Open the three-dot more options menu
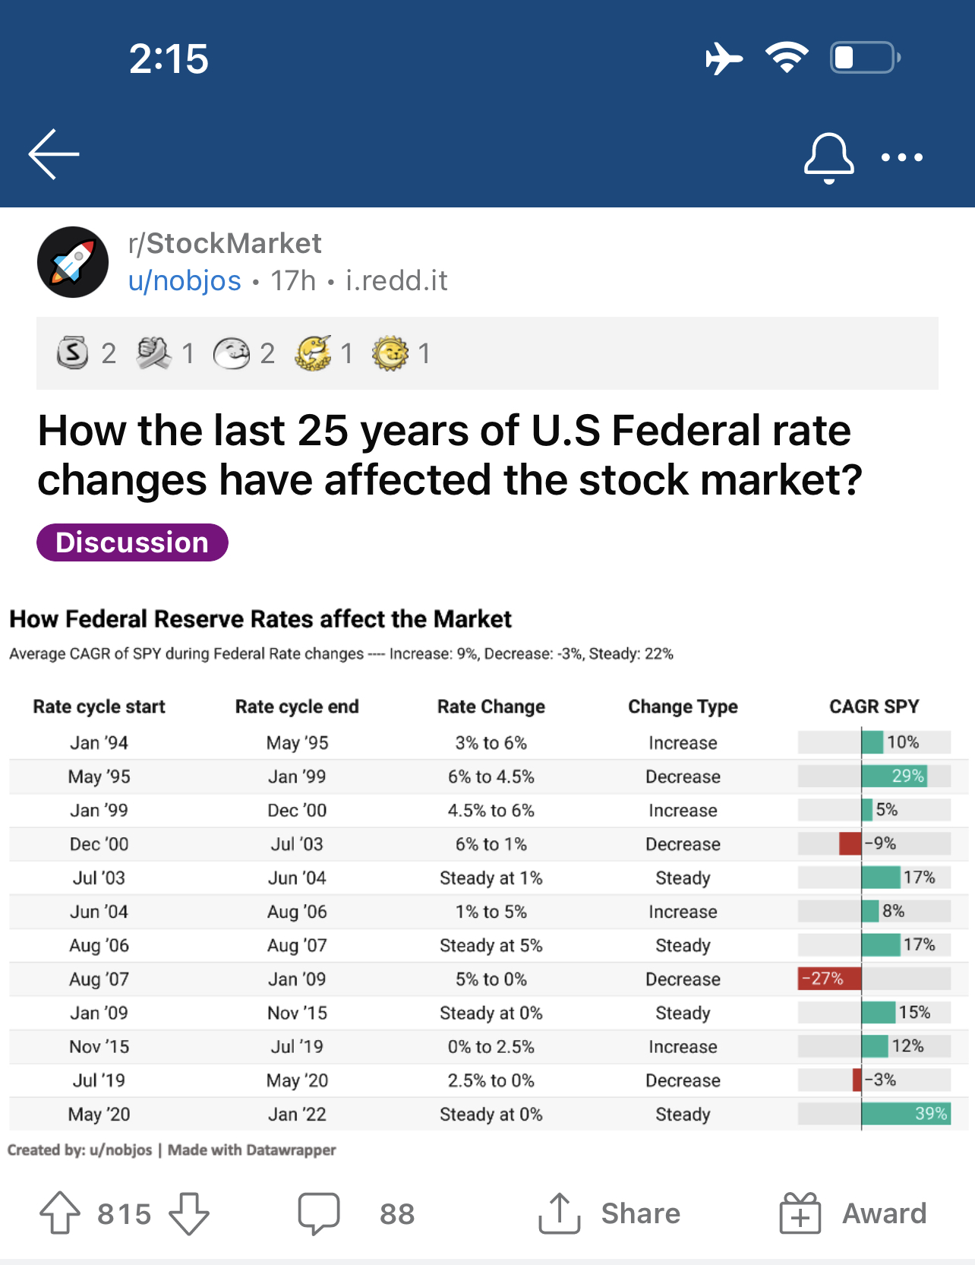Viewport: 975px width, 1265px height. pyautogui.click(x=902, y=157)
